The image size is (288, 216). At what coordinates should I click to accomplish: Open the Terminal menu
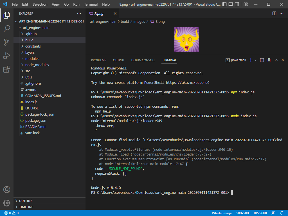coord(91,4)
